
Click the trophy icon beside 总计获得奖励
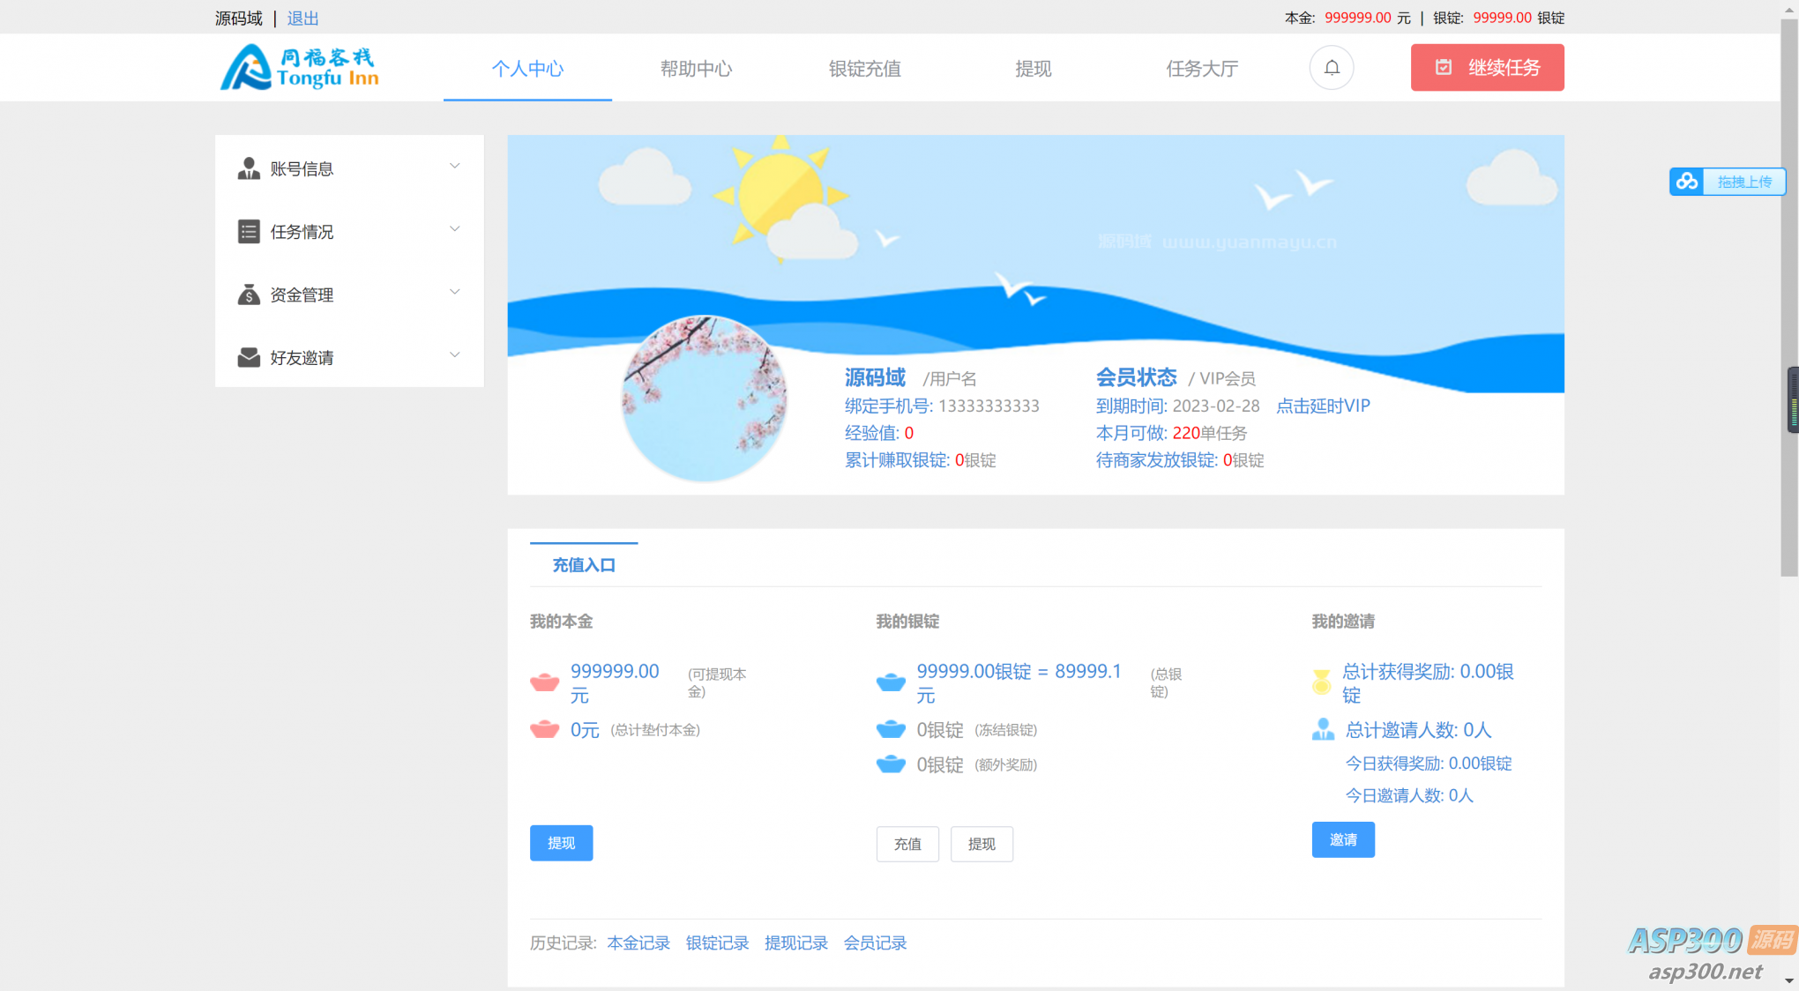(1322, 681)
